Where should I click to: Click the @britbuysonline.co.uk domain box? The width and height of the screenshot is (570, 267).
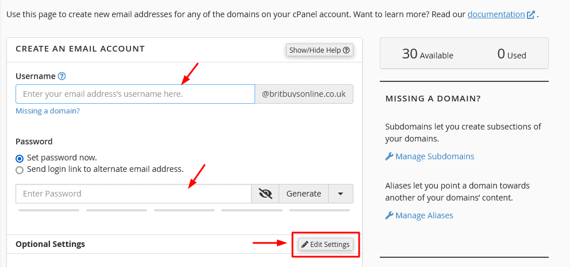coord(304,94)
